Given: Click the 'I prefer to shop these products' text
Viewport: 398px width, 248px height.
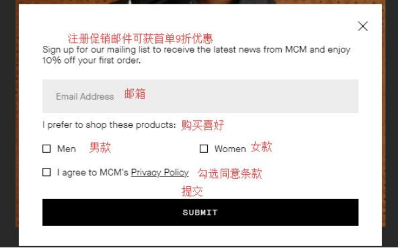Looking at the screenshot, I should (109, 125).
